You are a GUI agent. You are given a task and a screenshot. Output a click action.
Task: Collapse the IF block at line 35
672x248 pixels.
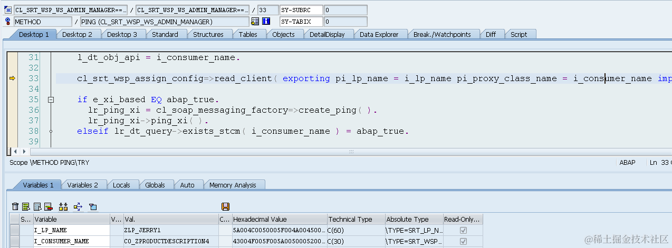coord(51,100)
